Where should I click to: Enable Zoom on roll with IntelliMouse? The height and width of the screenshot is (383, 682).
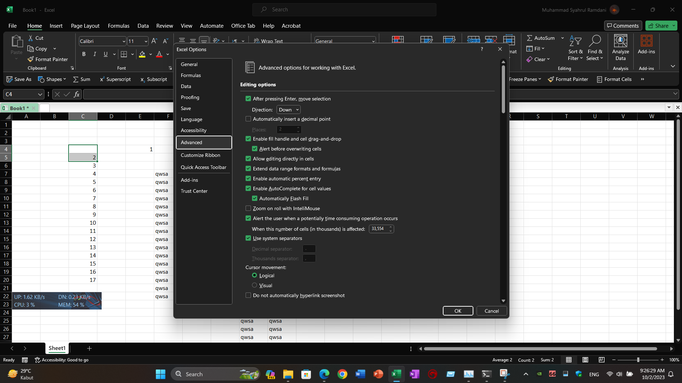(248, 208)
